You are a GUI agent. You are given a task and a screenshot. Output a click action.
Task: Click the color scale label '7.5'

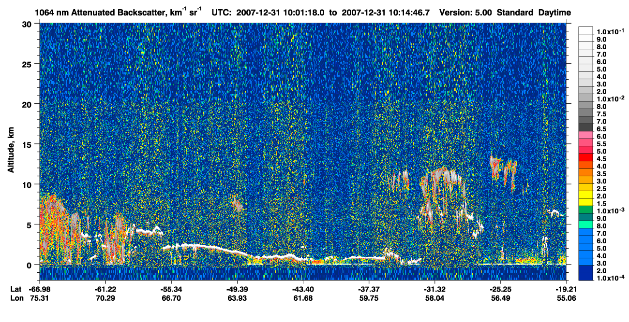pos(601,114)
